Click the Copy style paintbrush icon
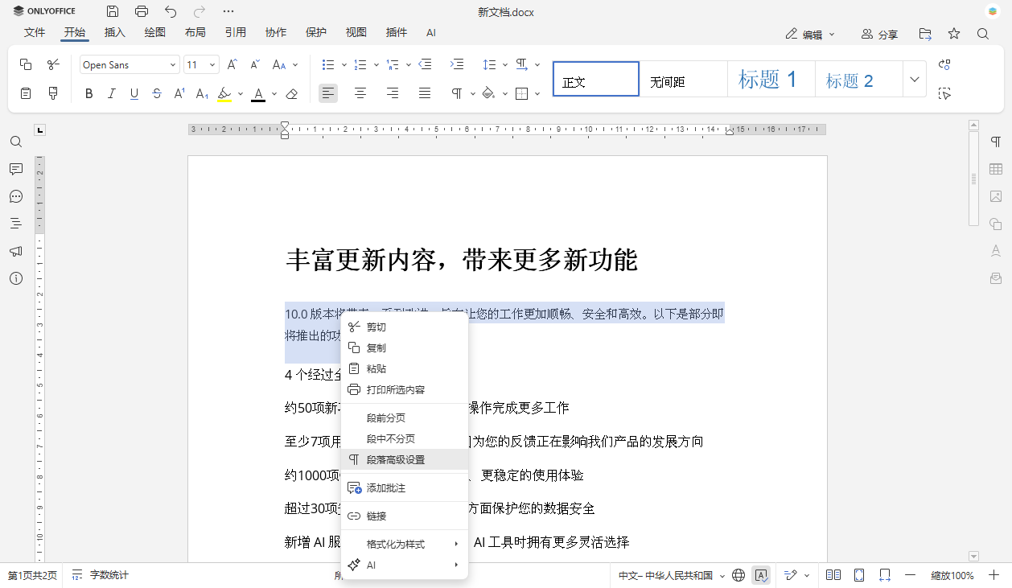 tap(53, 94)
